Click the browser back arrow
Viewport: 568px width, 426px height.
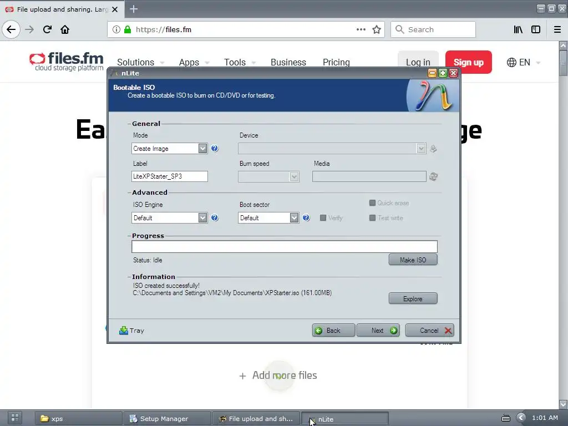pos(11,29)
